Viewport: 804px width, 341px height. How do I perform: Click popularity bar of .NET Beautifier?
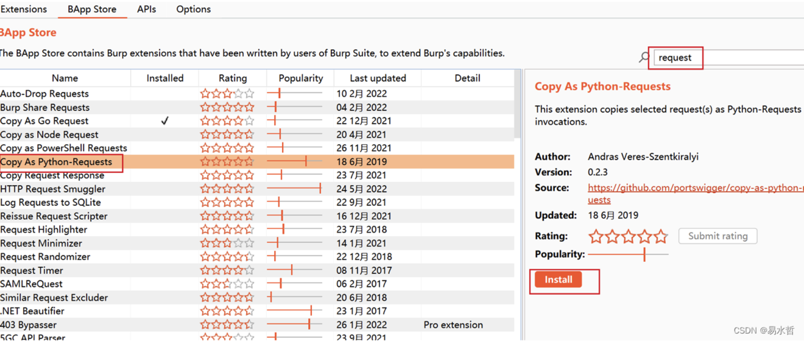click(x=295, y=311)
